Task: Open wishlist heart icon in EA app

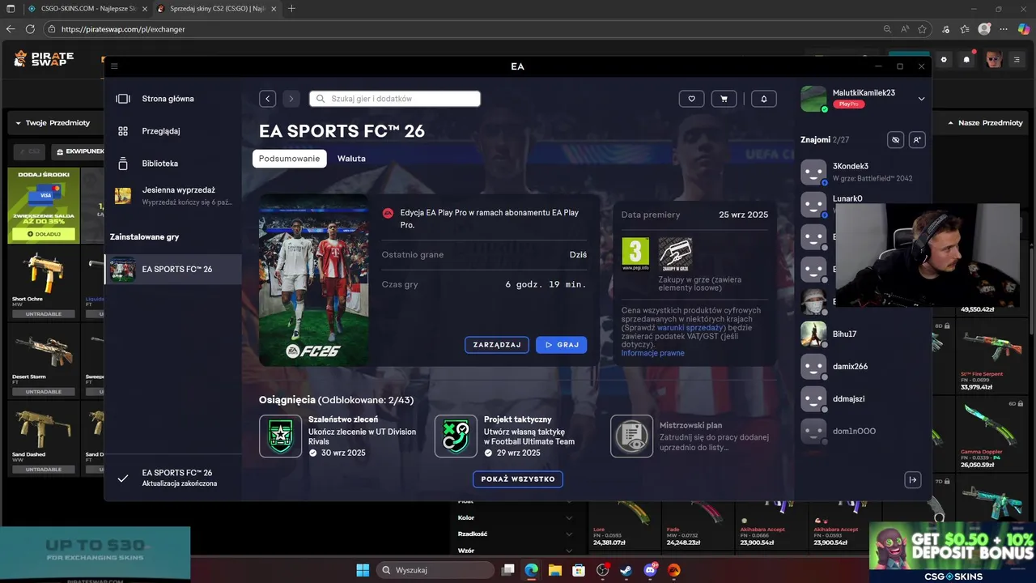Action: click(691, 99)
